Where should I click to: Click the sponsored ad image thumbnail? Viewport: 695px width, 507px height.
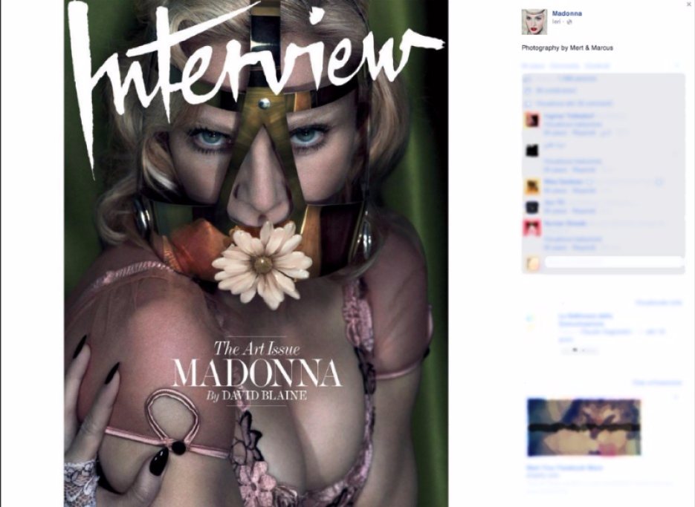point(584,428)
